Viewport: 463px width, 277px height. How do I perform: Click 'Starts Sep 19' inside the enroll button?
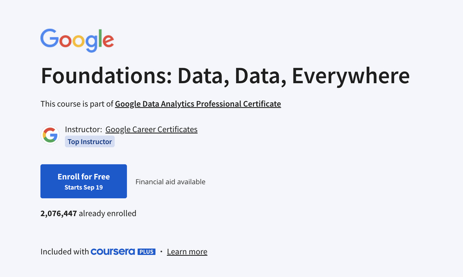click(x=83, y=186)
